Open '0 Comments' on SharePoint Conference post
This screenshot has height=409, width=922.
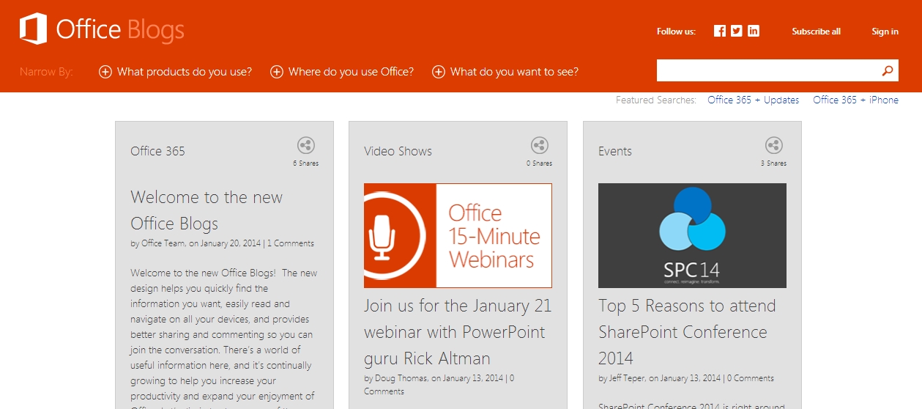(x=751, y=378)
